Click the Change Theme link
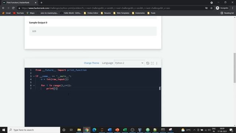The height and width of the screenshot is (133, 236). point(91,63)
